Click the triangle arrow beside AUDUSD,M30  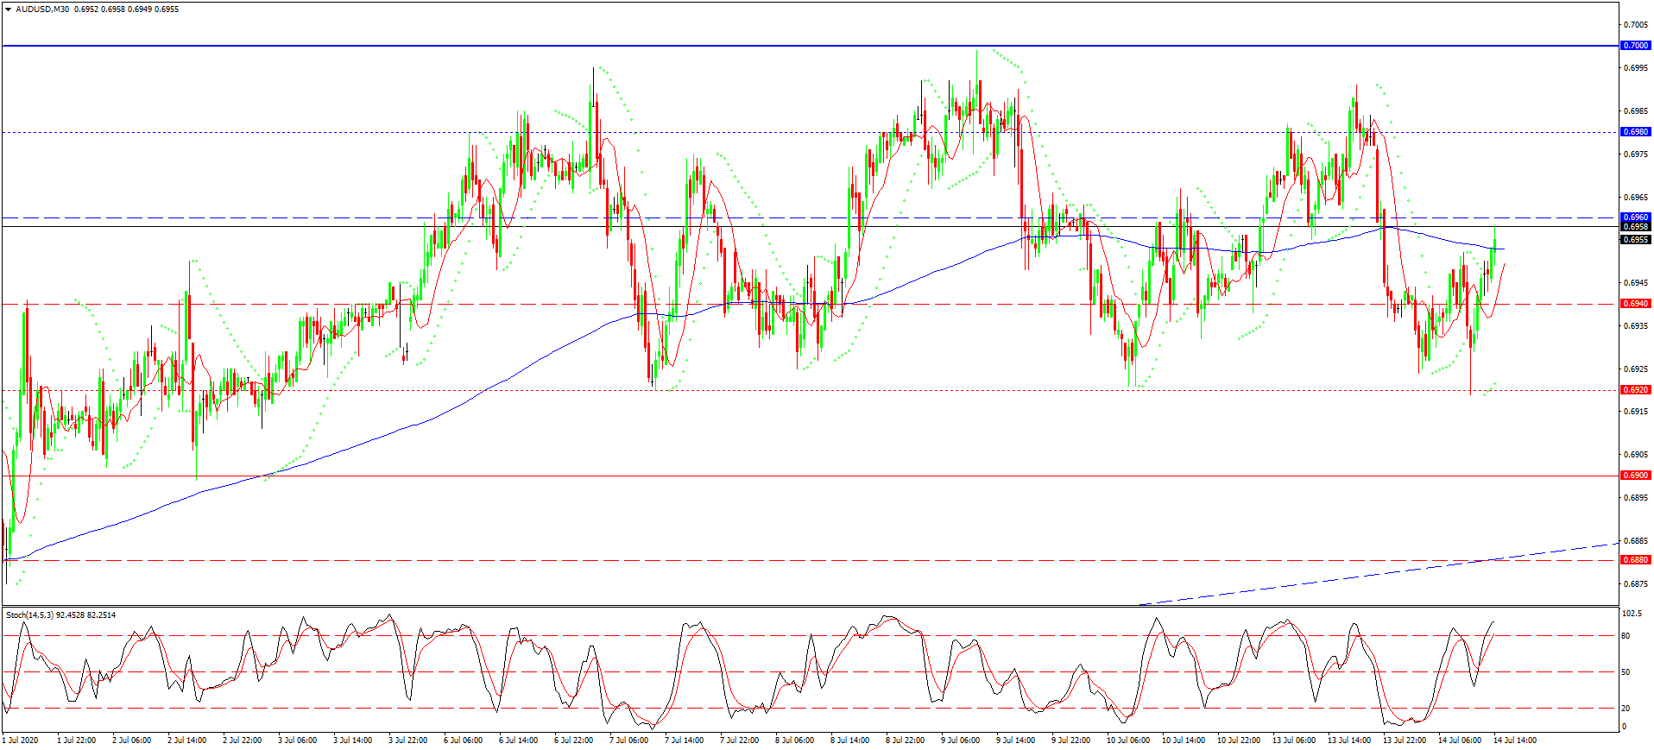9,9
